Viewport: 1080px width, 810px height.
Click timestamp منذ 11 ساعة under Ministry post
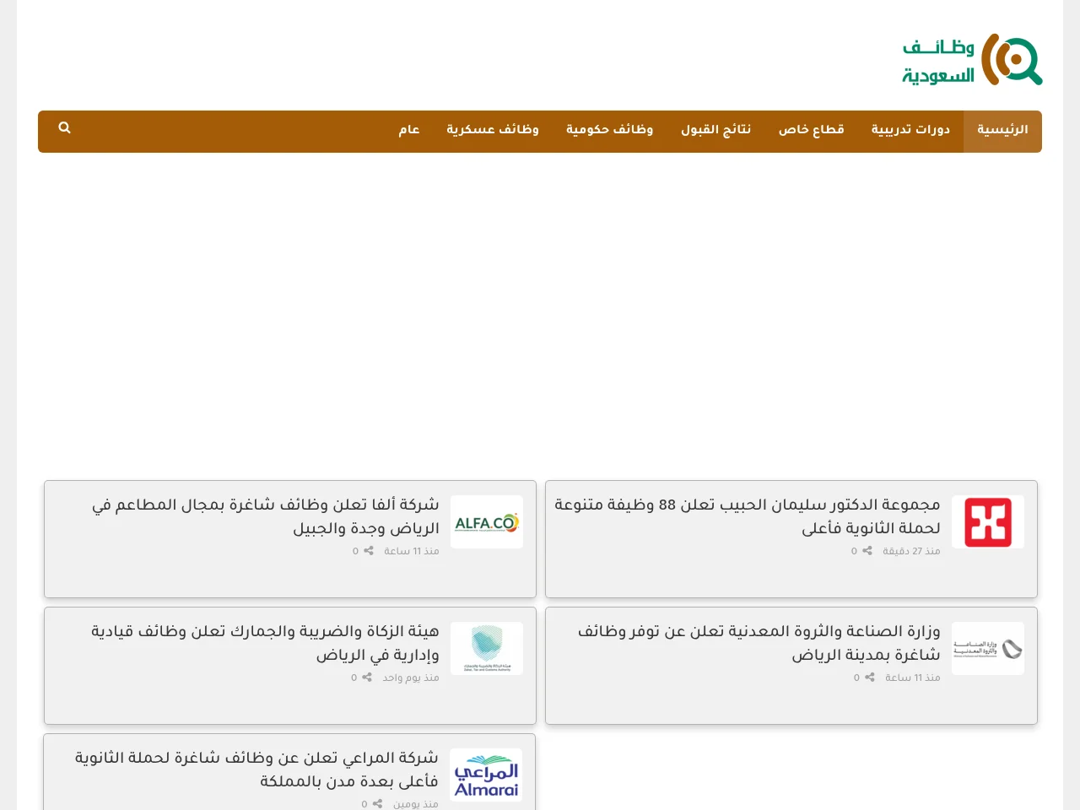tap(913, 678)
